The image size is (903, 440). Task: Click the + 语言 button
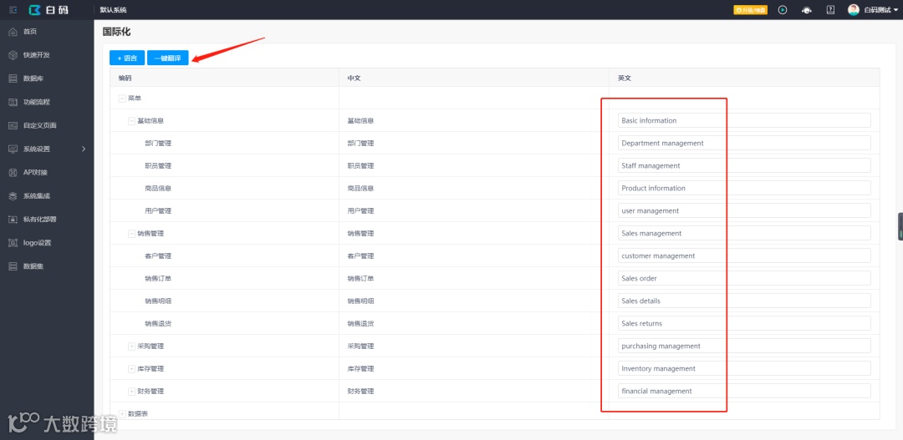tap(127, 58)
